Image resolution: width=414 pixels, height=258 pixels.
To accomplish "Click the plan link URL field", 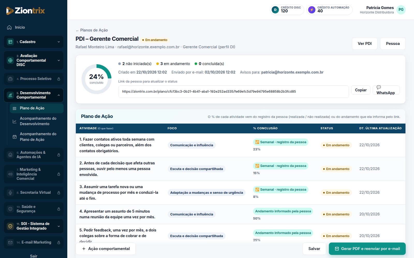I will (233, 92).
